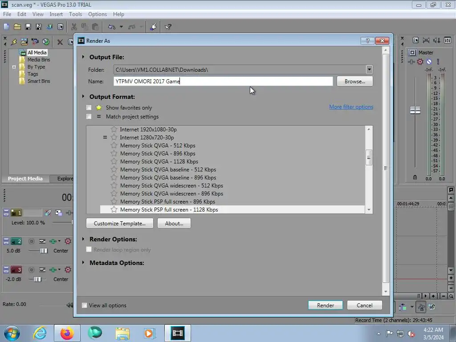Screen dimensions: 456x342
Task: Open the Undo history dropdown arrow
Action: (121, 27)
